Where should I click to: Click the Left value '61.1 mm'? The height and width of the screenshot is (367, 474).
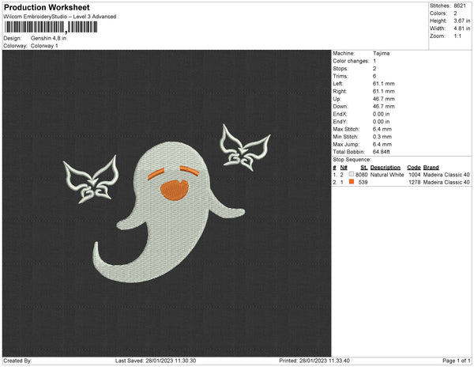coord(384,84)
